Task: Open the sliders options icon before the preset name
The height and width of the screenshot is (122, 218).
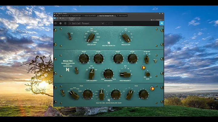Action: (65, 23)
